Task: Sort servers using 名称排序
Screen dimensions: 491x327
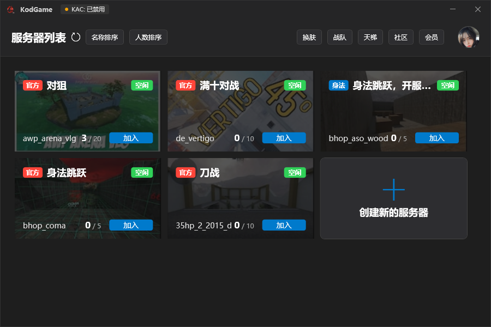Action: [x=105, y=37]
